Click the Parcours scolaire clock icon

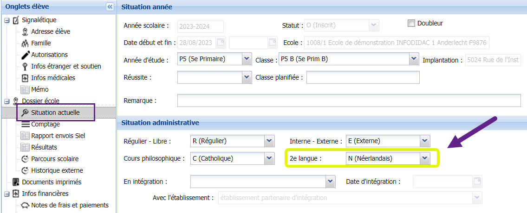coord(25,159)
